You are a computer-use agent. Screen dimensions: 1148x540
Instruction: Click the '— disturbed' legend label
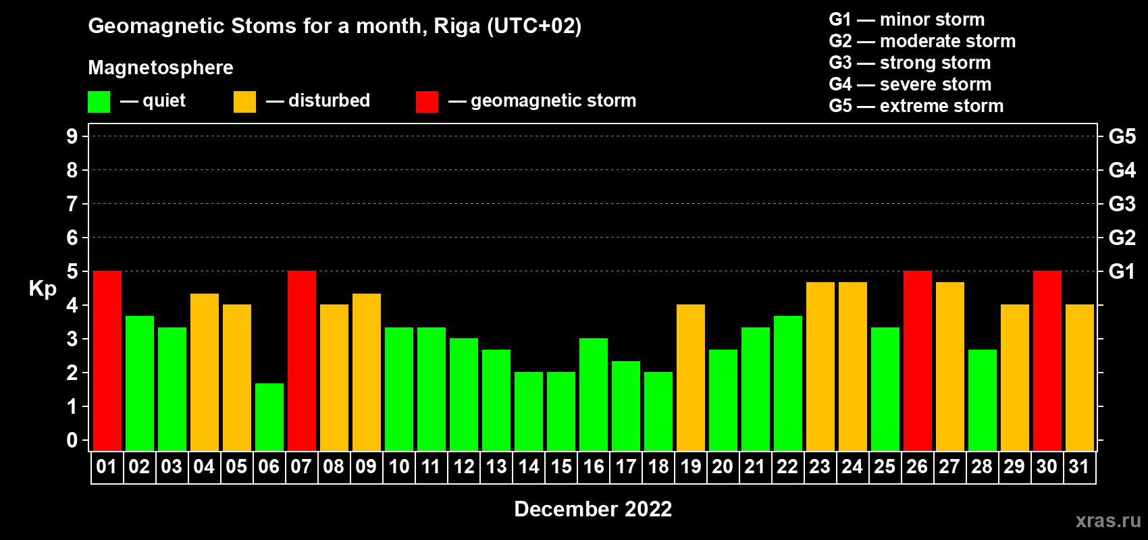pyautogui.click(x=318, y=101)
